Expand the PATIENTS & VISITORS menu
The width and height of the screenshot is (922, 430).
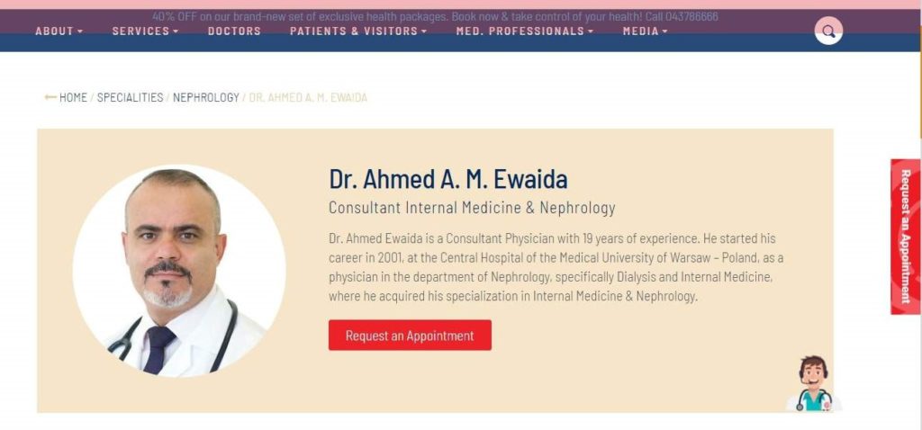pyautogui.click(x=358, y=31)
